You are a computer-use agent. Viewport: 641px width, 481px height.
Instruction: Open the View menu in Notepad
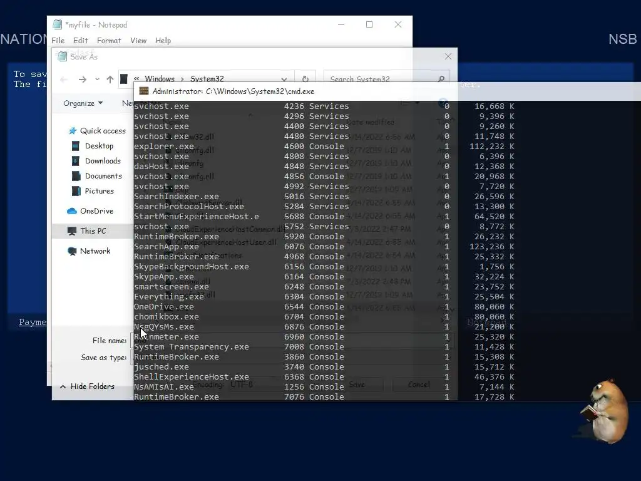[x=138, y=41]
